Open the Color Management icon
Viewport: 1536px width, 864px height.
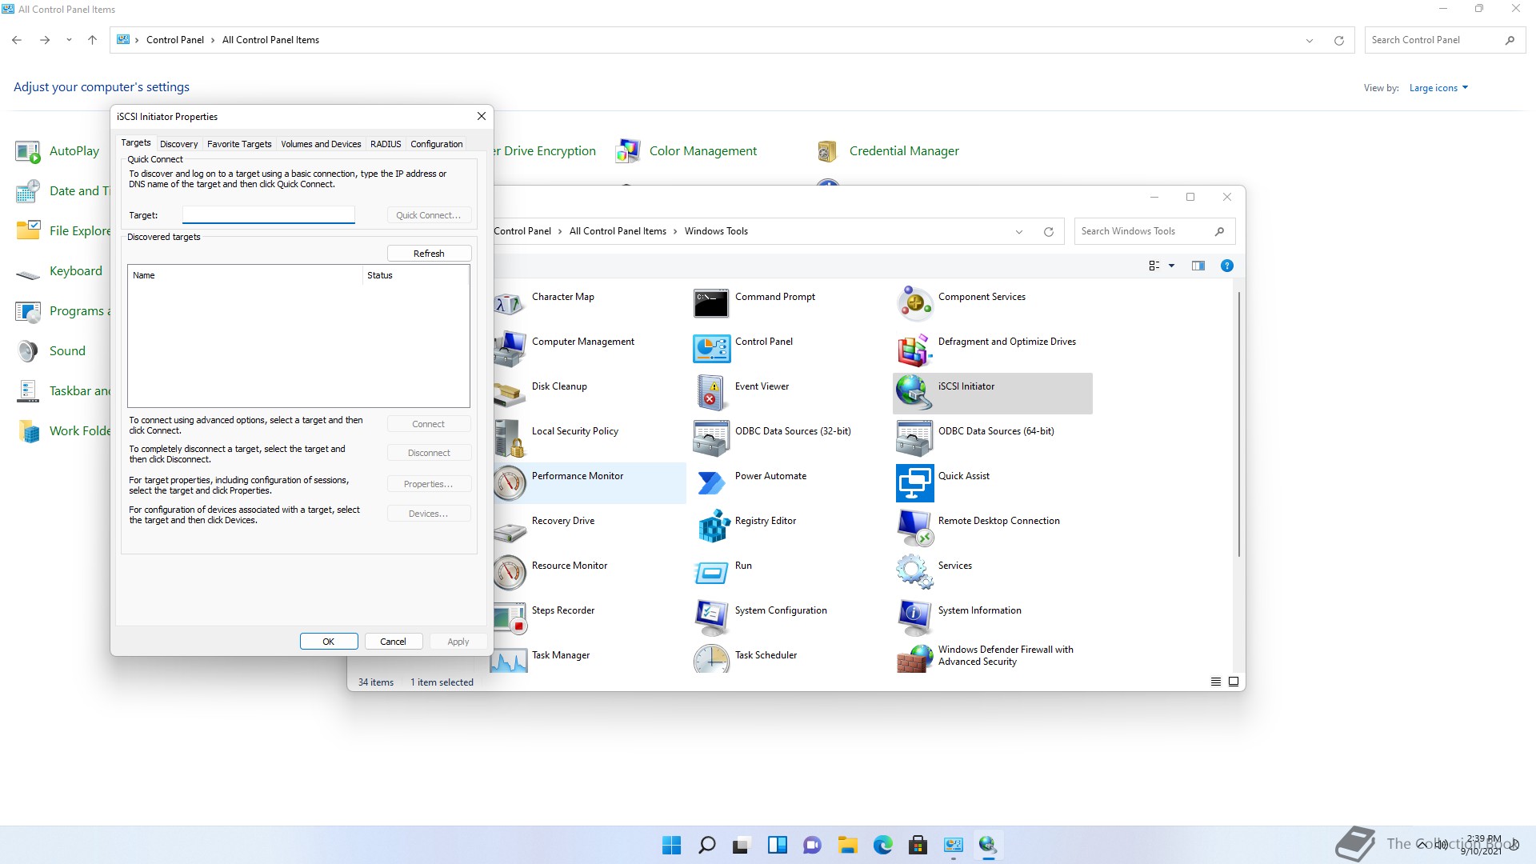click(627, 150)
